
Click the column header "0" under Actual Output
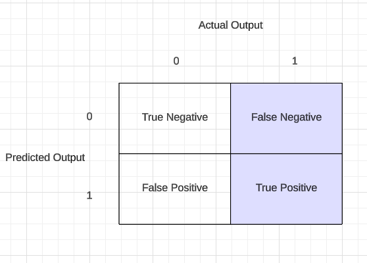176,61
